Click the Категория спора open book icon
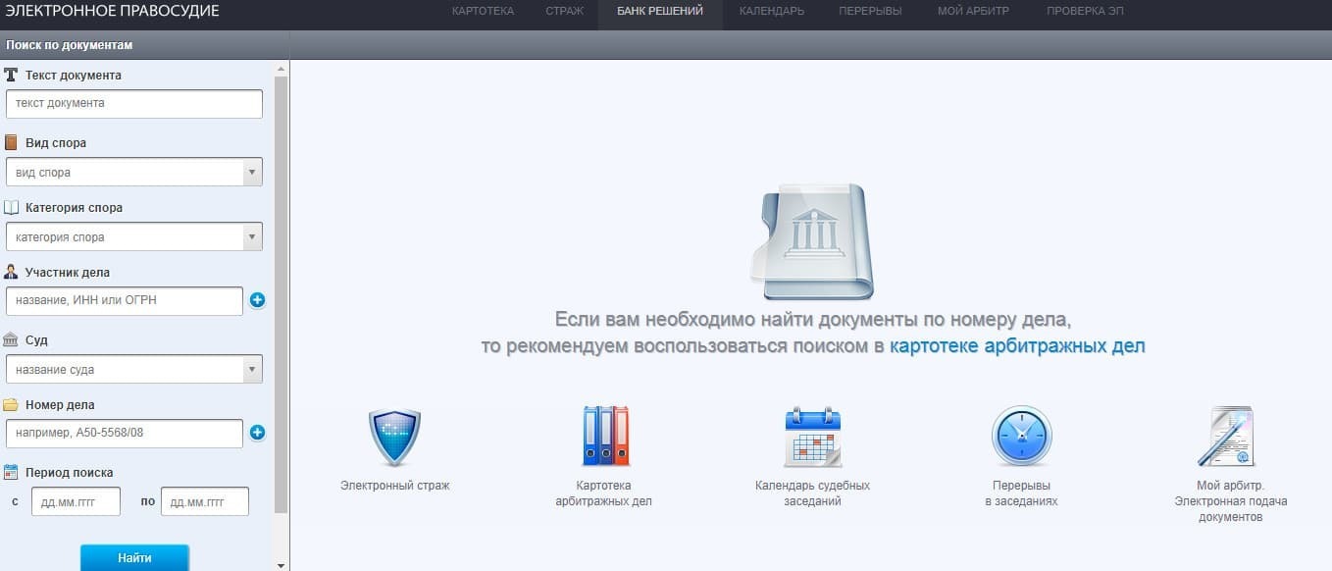1332x571 pixels. [x=12, y=208]
